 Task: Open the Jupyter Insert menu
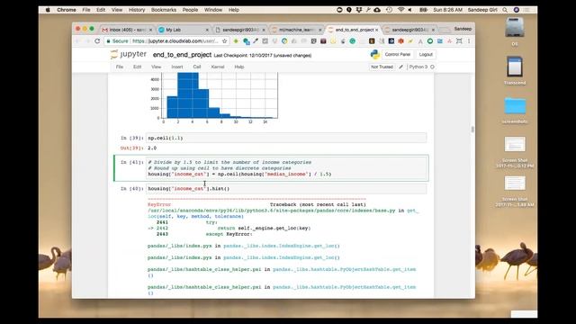click(177, 67)
